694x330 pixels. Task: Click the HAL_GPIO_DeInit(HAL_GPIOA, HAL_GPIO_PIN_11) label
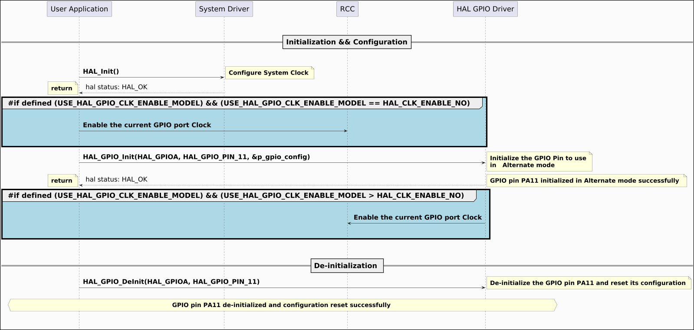coord(171,281)
